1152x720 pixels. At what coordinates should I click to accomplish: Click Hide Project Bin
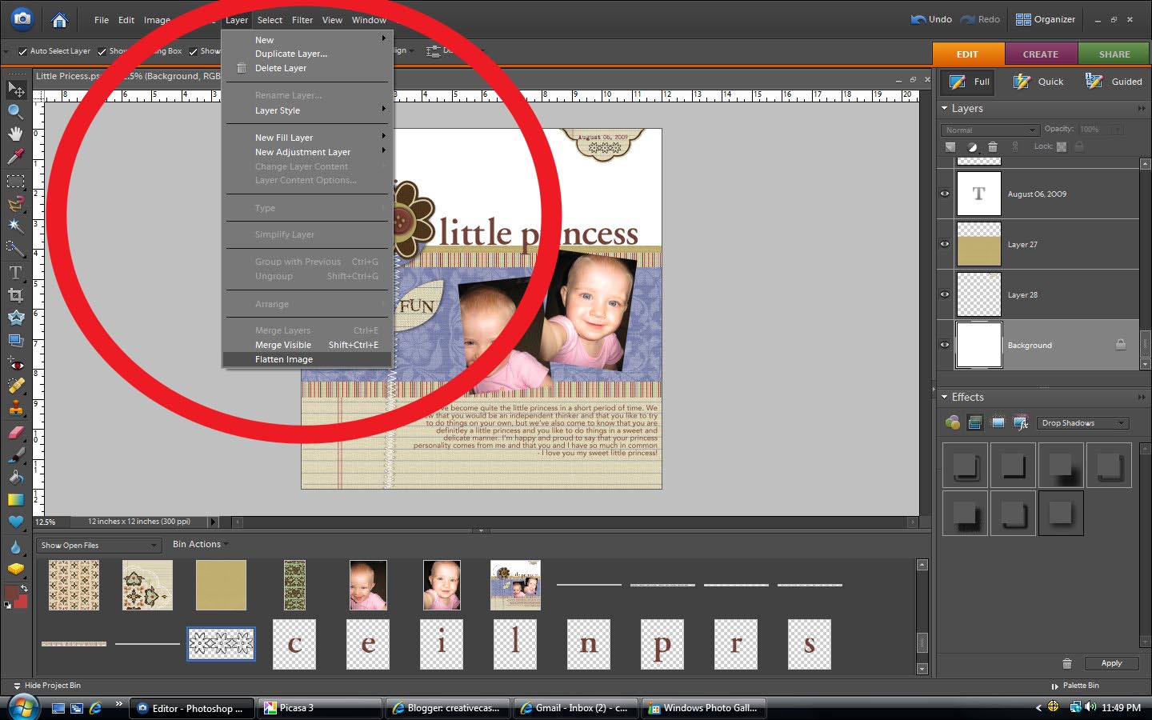coord(46,686)
